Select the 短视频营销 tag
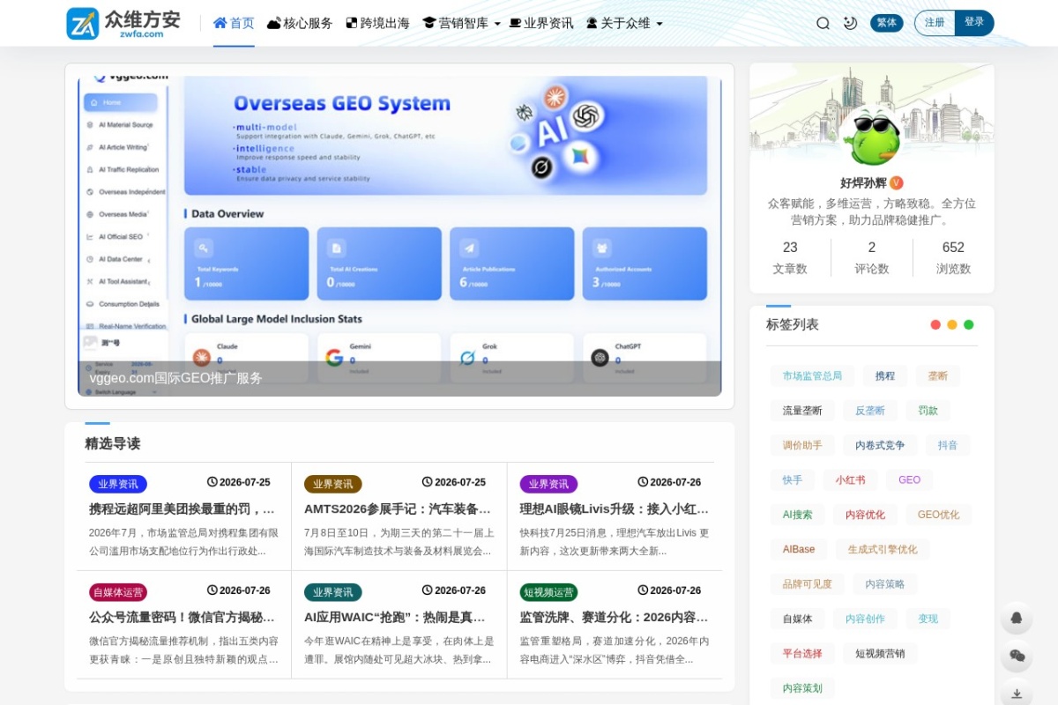Screen dimensions: 1058x705 pyautogui.click(x=880, y=653)
